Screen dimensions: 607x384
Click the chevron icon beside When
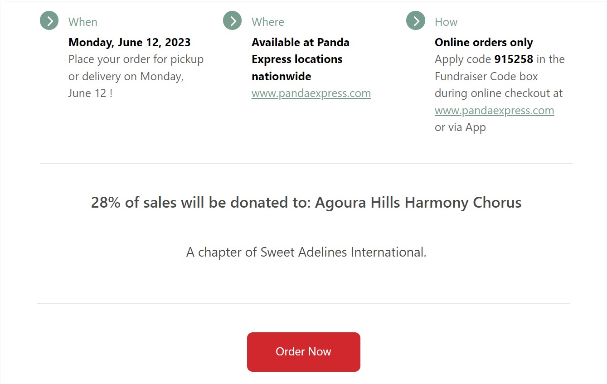49,21
